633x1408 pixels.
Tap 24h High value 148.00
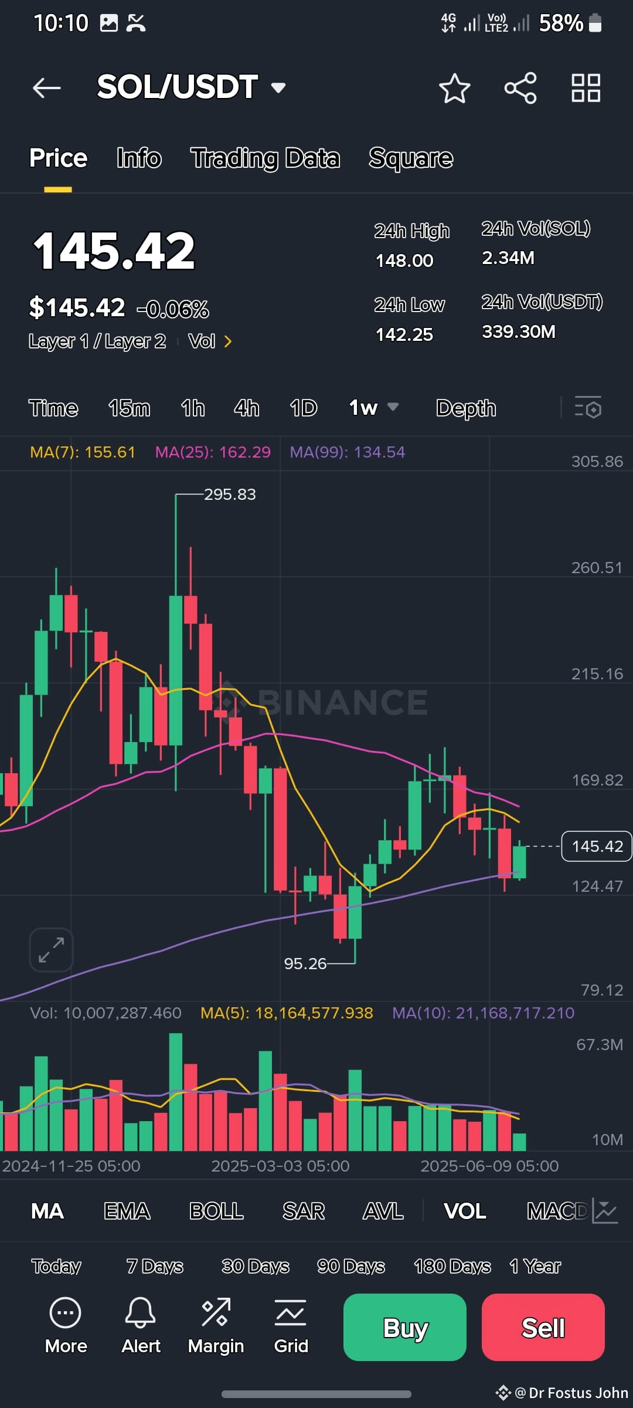point(404,260)
